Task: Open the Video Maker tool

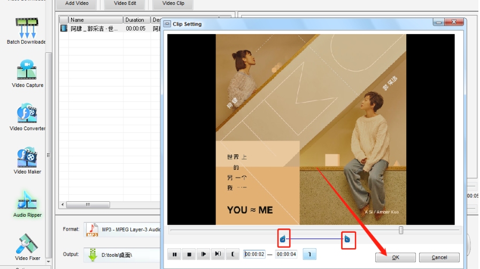Action: [x=27, y=161]
